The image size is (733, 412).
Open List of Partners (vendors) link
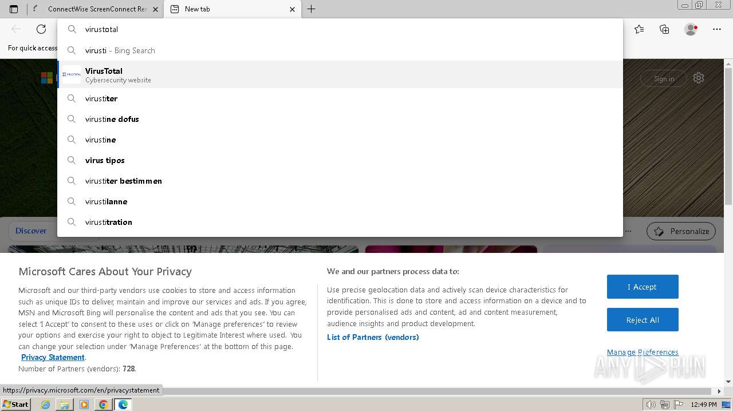(373, 337)
